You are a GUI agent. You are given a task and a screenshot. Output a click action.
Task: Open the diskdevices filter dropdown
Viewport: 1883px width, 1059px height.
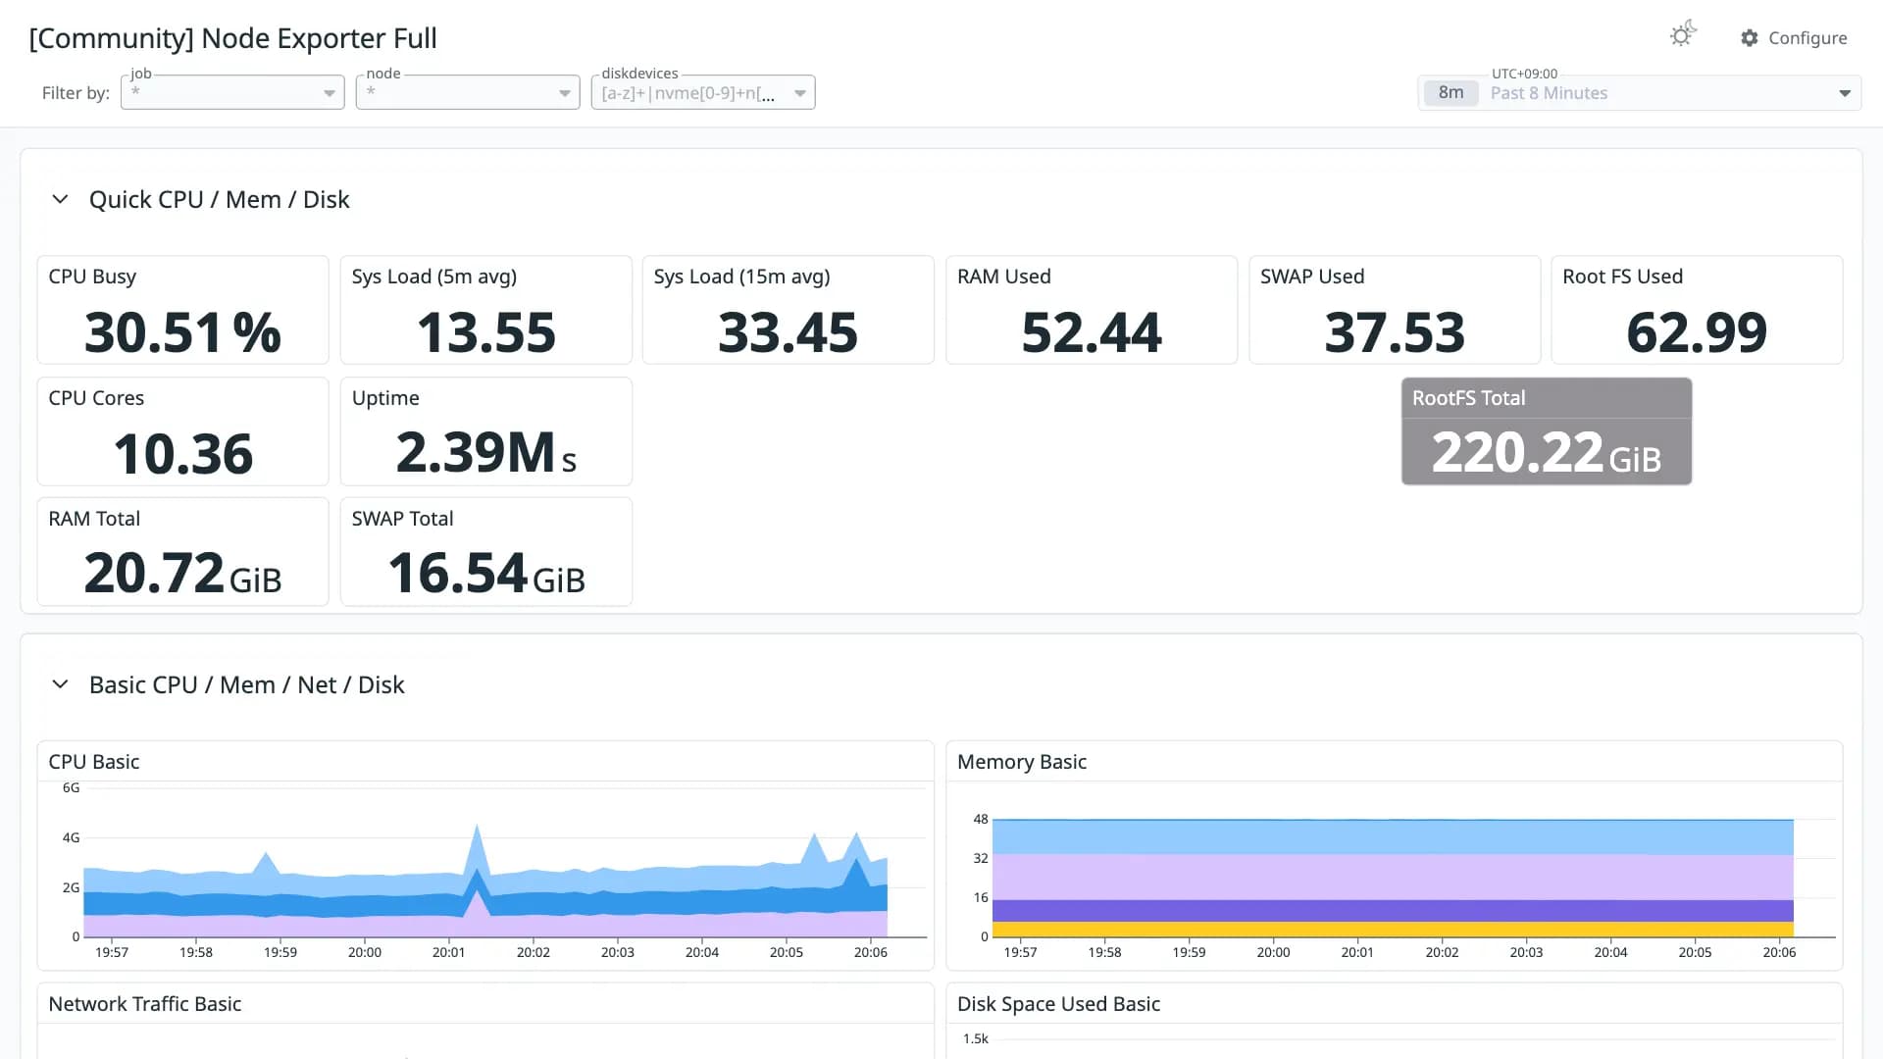click(x=703, y=92)
